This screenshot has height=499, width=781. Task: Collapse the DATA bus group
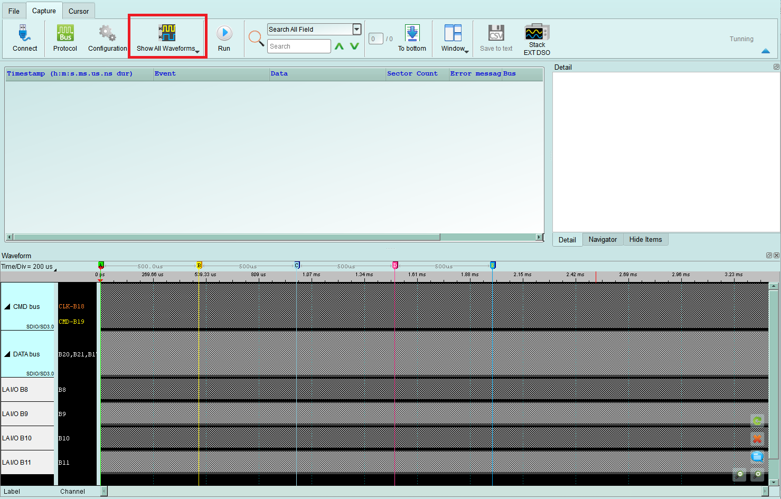click(x=7, y=354)
